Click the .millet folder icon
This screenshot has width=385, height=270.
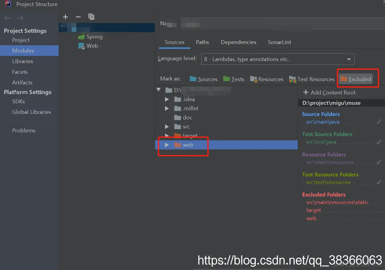click(x=178, y=108)
